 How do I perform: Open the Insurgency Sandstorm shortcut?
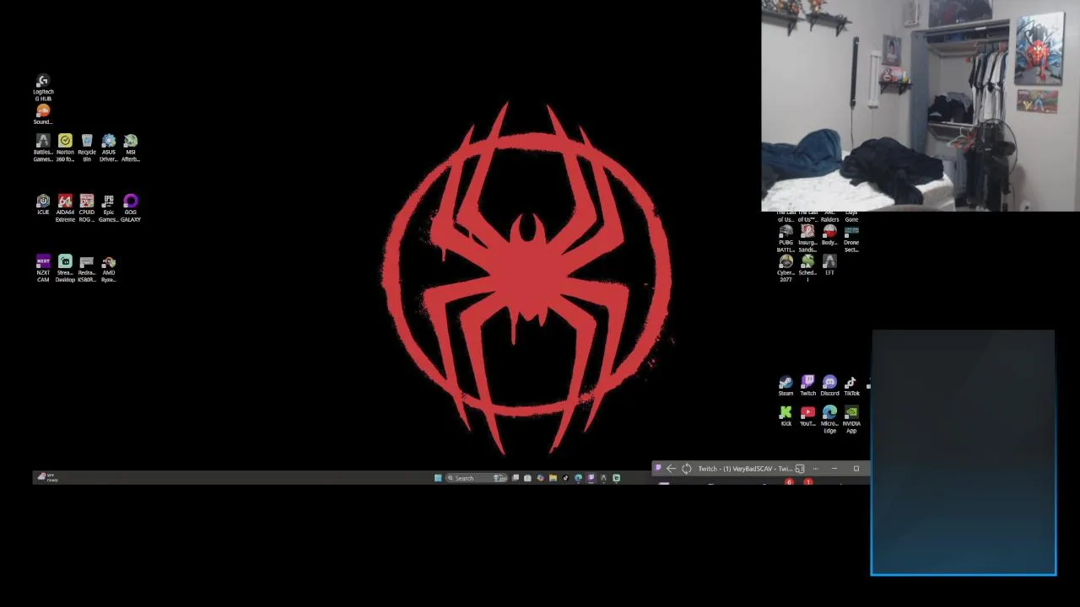point(807,239)
